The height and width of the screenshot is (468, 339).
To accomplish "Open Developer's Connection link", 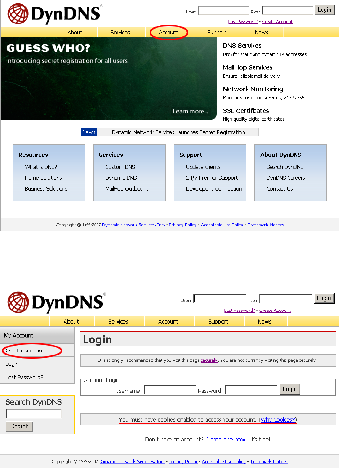I will [214, 189].
